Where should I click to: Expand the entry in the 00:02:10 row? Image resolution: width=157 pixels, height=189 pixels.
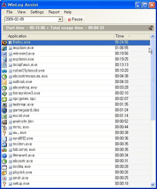point(10,93)
